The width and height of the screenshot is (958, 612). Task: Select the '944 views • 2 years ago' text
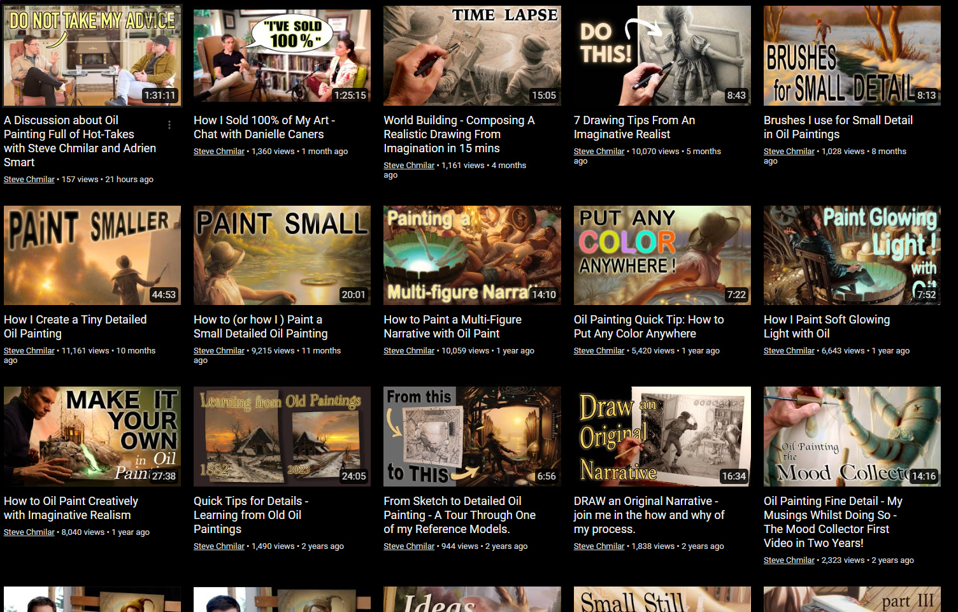(x=485, y=546)
